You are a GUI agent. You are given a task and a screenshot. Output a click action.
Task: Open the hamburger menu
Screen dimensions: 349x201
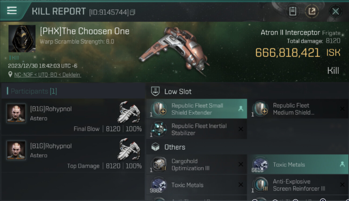12,11
